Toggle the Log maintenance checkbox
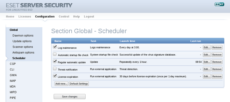The width and height of the screenshot is (230, 102). pos(55,47)
